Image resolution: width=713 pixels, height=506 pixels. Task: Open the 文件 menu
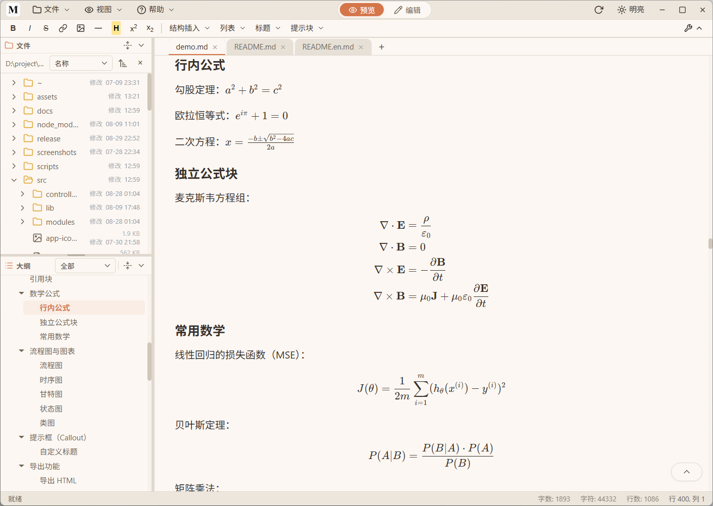51,10
